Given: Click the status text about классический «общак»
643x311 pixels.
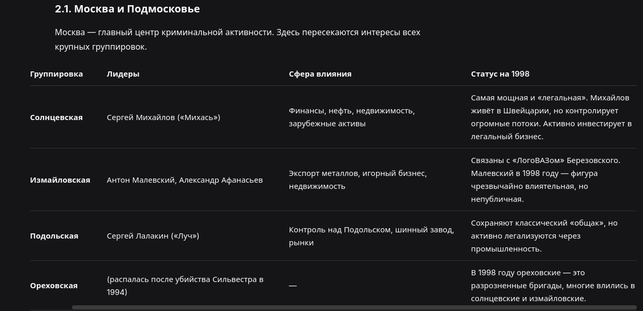Looking at the screenshot, I should (544, 235).
